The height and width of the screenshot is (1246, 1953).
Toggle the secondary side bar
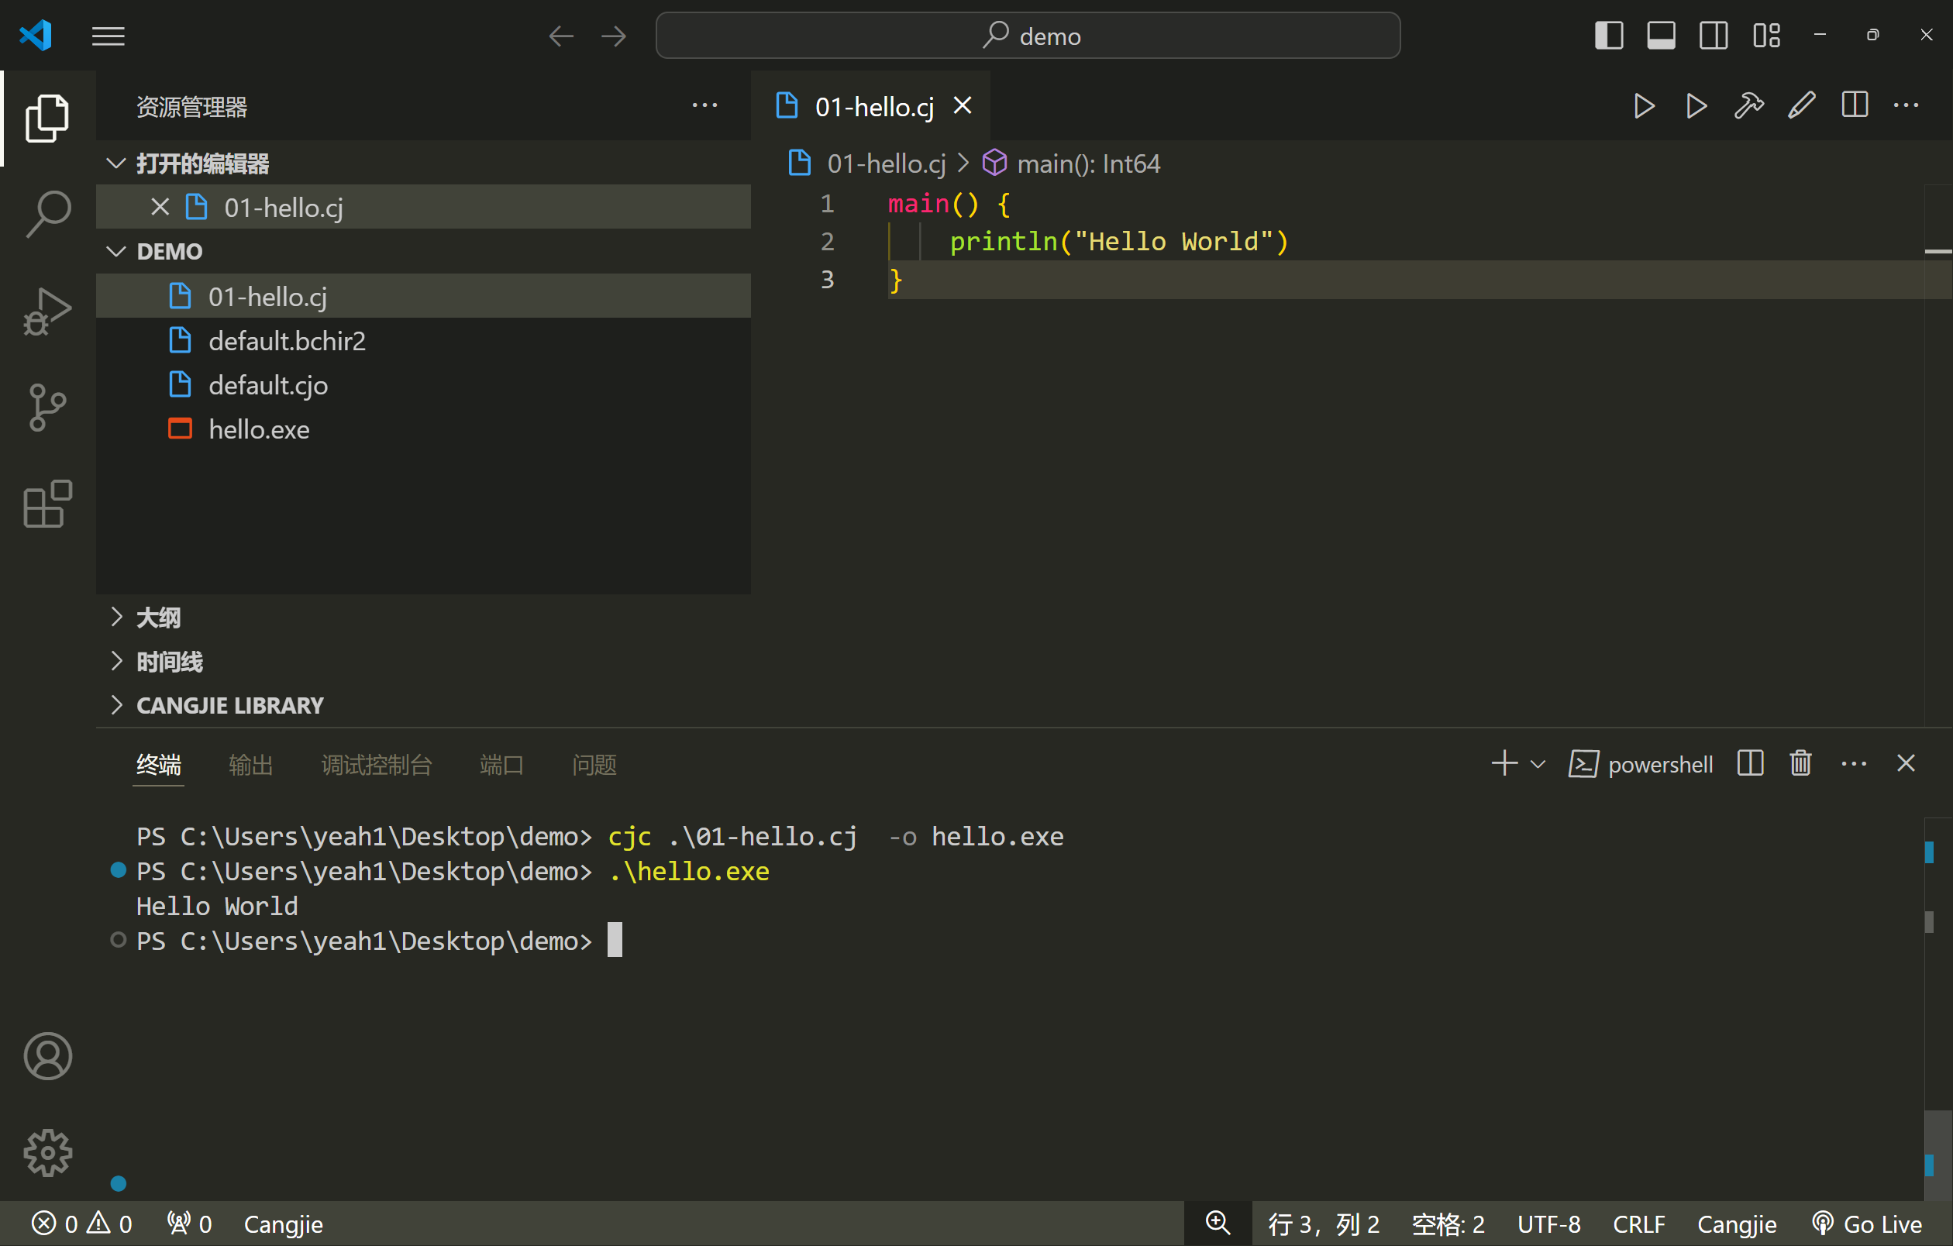1713,36
